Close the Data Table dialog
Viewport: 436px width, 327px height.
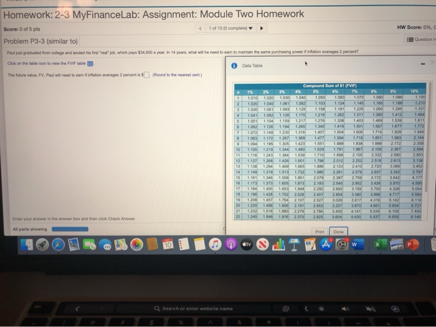point(432,62)
